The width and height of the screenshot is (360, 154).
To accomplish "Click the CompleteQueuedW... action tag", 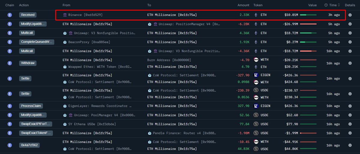I will [x=37, y=42].
